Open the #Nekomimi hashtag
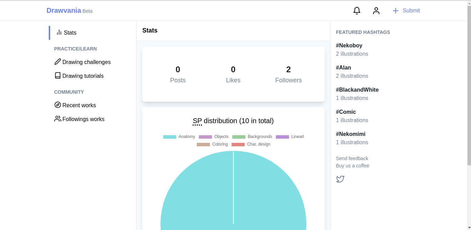Screen dimensions: 471x230 point(351,134)
